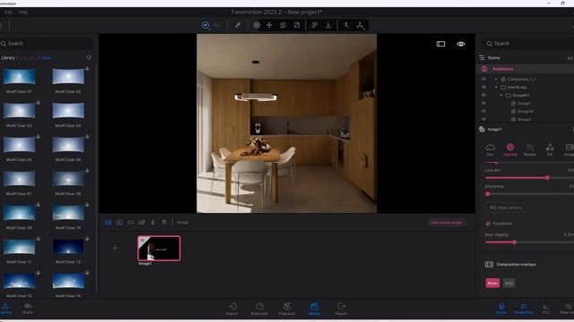Select the Scale gizmo tool in toolbar
The height and width of the screenshot is (322, 574).
tap(297, 25)
